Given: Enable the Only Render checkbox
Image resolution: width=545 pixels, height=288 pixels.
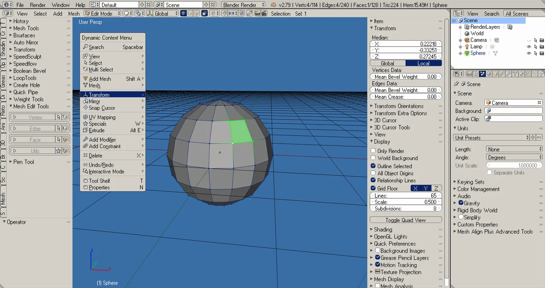Looking at the screenshot, I should click(373, 151).
